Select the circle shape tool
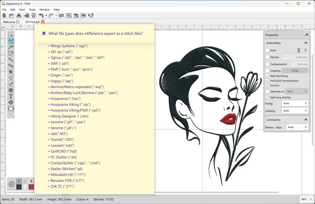Viewport: 315px width, 204px height. pyautogui.click(x=11, y=90)
